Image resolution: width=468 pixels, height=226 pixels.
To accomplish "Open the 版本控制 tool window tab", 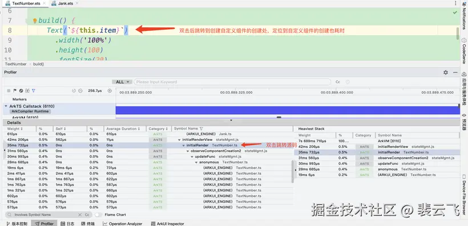I will click(x=17, y=224).
